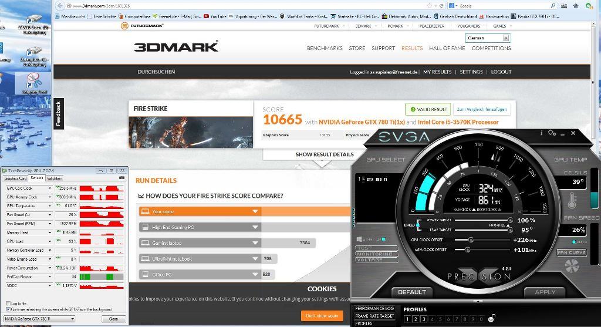Screen dimensions: 601x327
Task: Open GPU Core Clock sensor dropdown
Action: pos(49,188)
